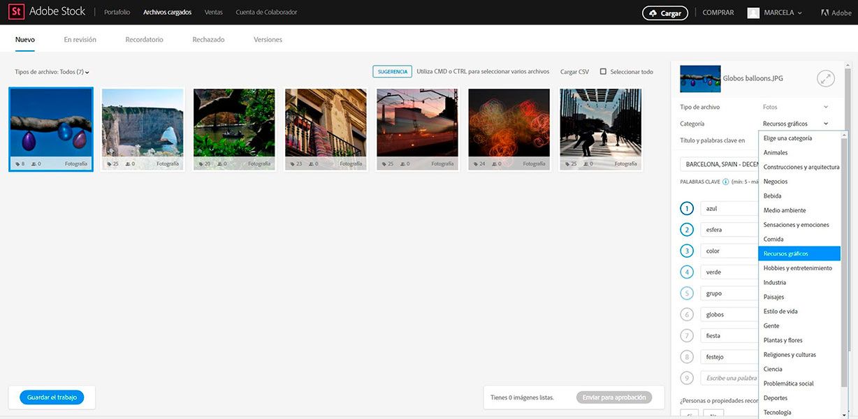Click the Cargar upload button
The height and width of the screenshot is (419, 858).
665,13
